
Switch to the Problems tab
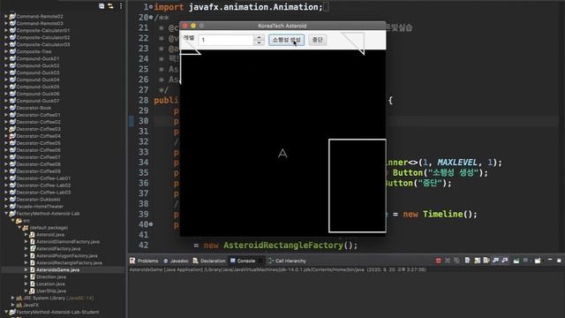click(x=144, y=261)
